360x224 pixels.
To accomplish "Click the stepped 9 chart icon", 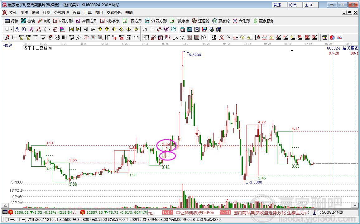I will pos(38,29).
